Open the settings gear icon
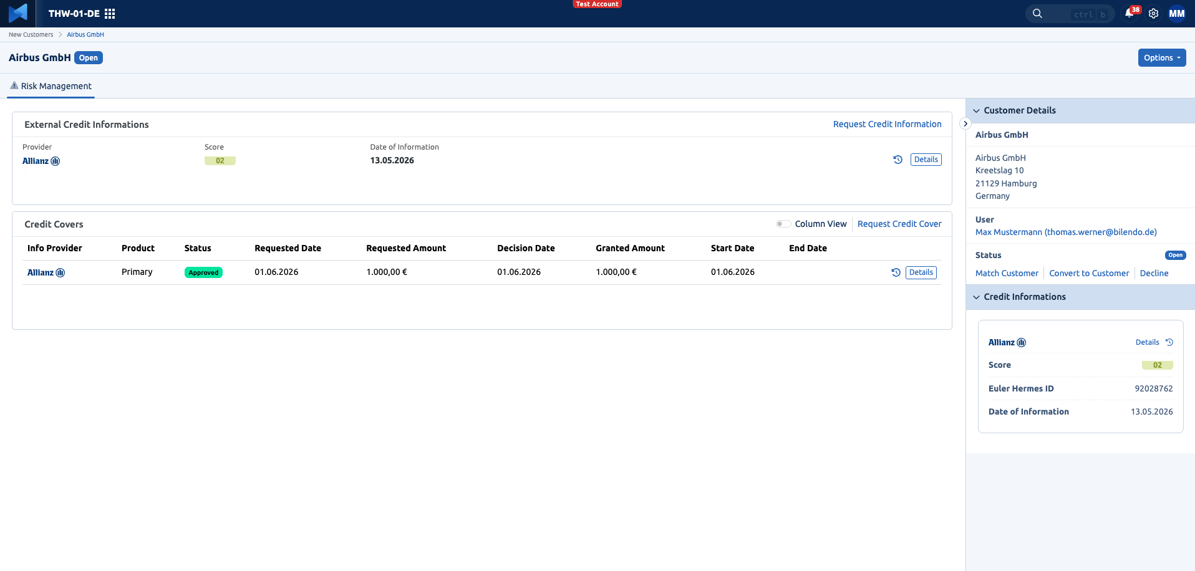Viewport: 1195px width, 571px height. click(x=1154, y=14)
